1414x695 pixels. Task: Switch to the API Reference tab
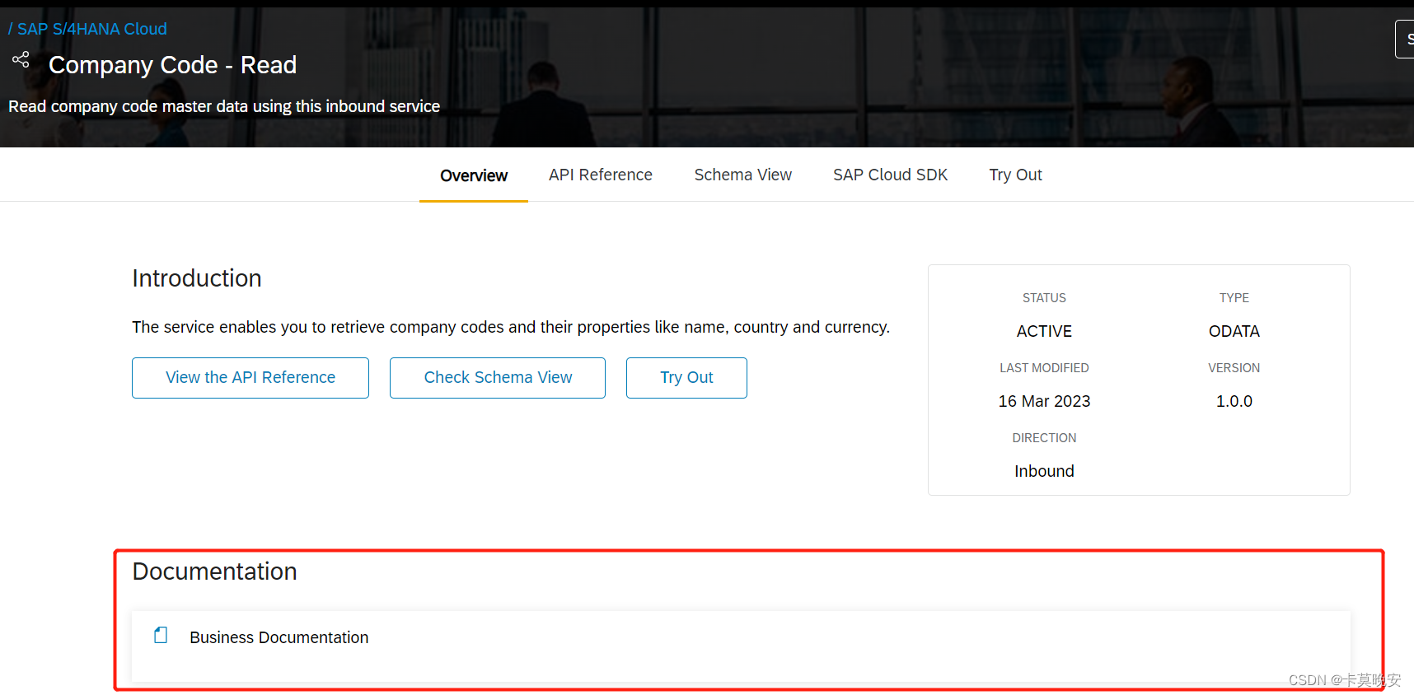[601, 175]
